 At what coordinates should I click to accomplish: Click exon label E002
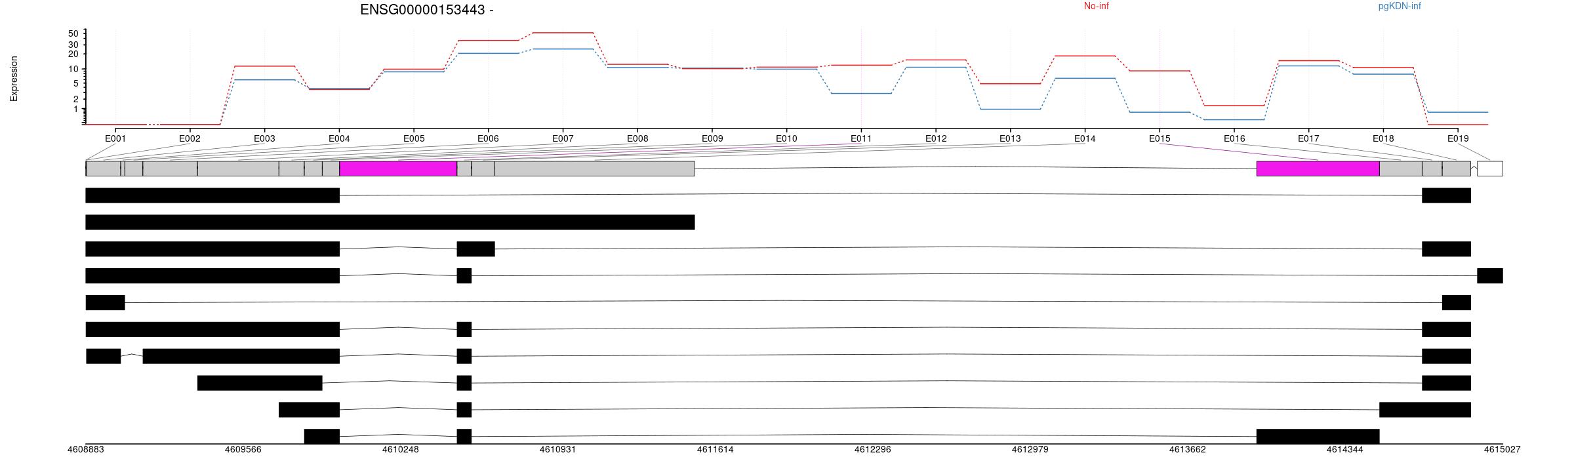pyautogui.click(x=190, y=139)
